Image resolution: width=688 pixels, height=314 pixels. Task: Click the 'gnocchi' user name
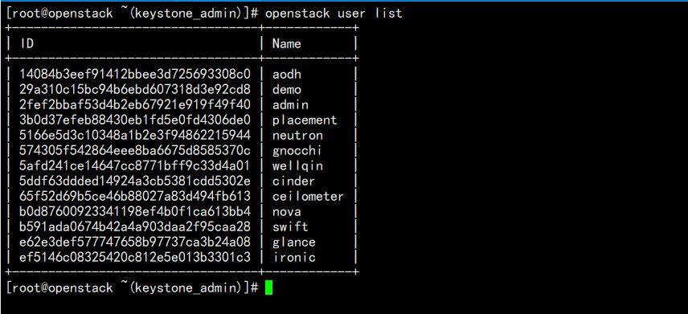click(x=297, y=150)
